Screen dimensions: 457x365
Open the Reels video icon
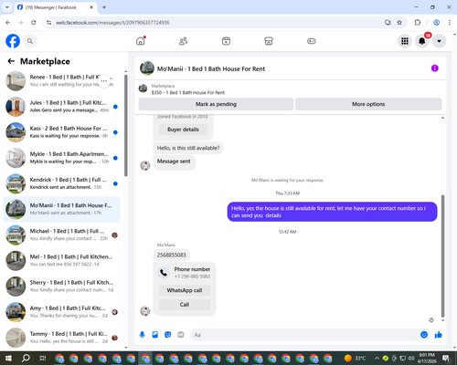(x=226, y=41)
